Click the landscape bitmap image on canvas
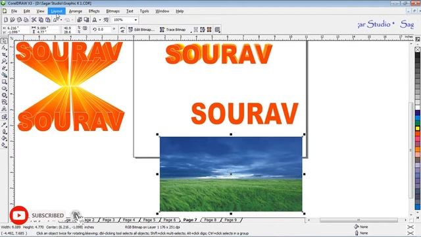 click(x=231, y=174)
